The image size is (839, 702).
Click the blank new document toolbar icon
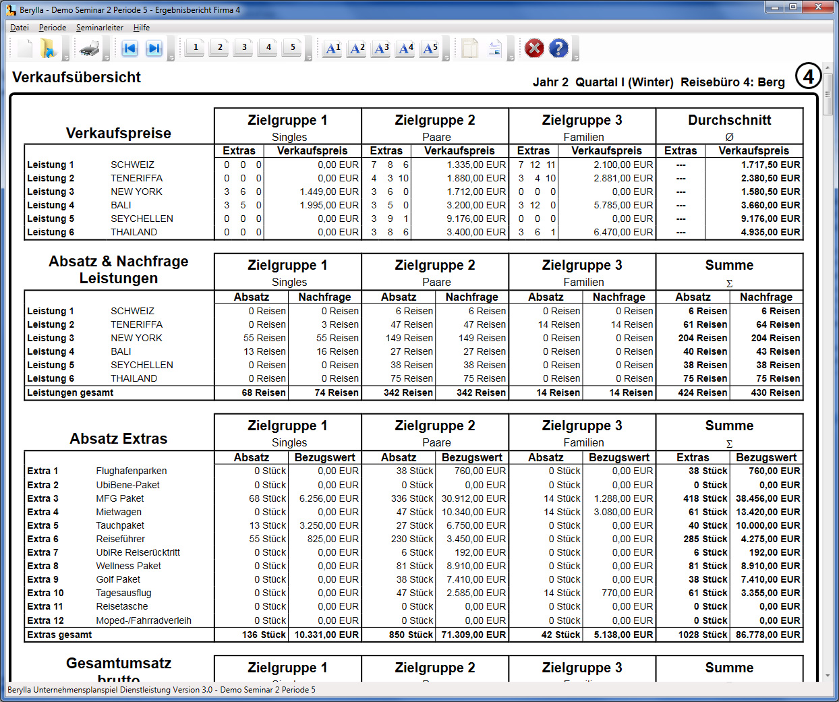coord(24,48)
